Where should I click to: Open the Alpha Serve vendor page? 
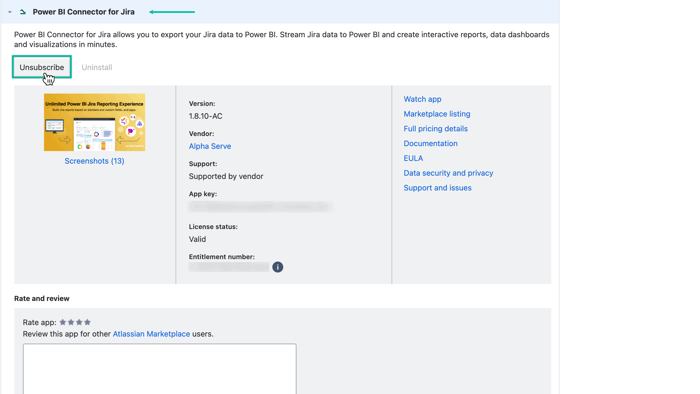[x=210, y=146]
